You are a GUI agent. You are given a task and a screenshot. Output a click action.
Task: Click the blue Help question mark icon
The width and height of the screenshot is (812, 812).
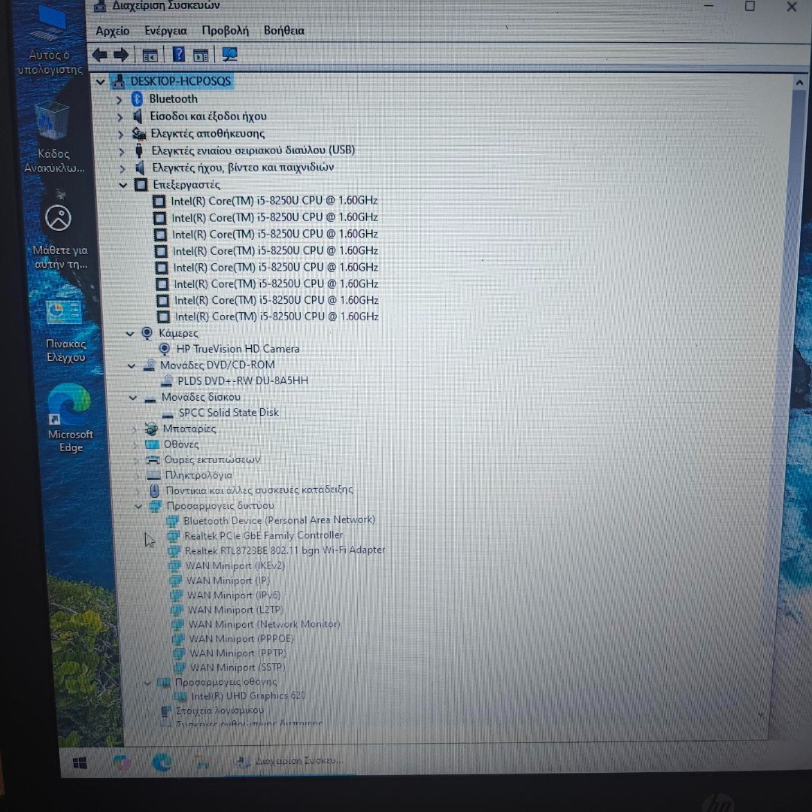click(x=179, y=54)
